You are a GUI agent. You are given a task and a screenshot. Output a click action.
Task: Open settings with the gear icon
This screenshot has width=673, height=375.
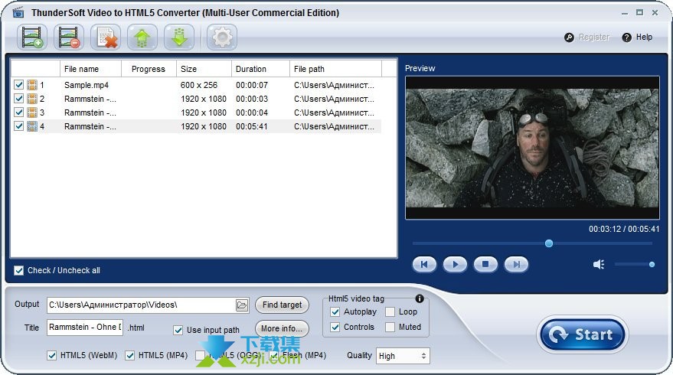point(222,37)
